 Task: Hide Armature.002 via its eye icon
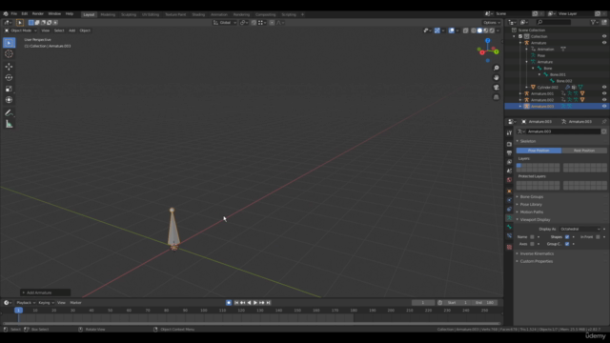click(x=604, y=100)
